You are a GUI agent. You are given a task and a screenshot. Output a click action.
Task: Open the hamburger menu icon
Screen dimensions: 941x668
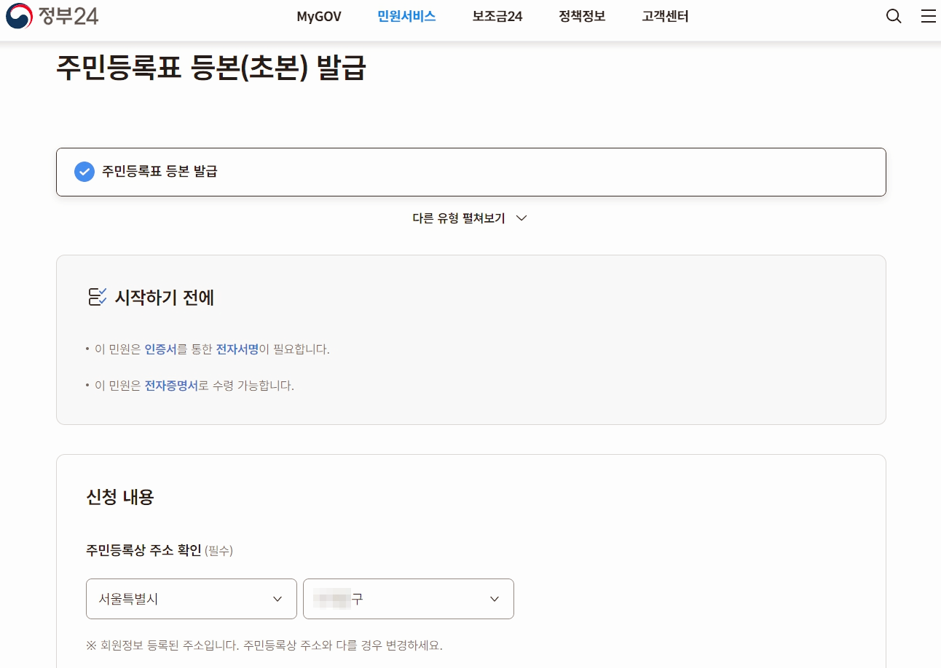tap(928, 15)
